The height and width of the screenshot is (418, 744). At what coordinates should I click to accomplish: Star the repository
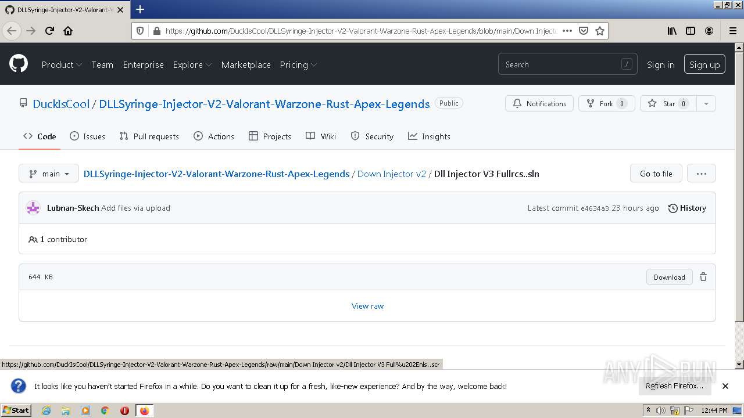click(x=668, y=103)
